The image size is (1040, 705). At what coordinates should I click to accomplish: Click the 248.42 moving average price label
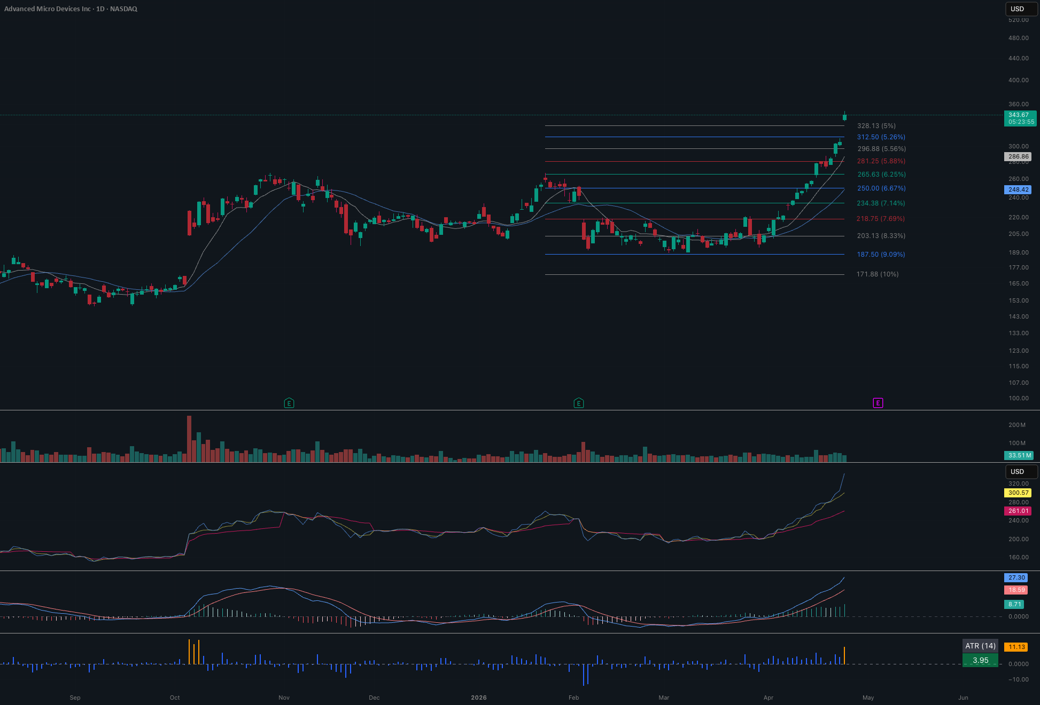(1018, 189)
